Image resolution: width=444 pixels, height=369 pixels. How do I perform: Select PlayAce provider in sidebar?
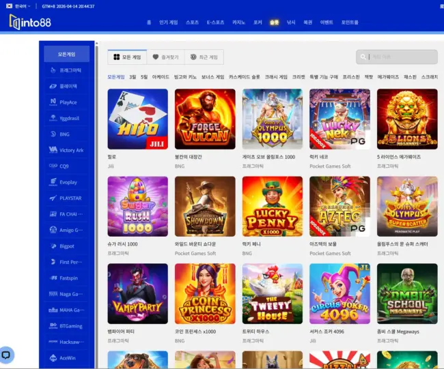click(x=67, y=102)
